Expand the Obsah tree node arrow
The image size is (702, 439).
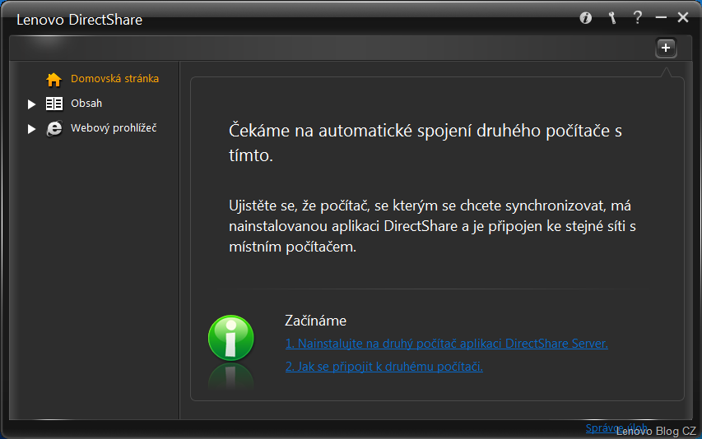(32, 104)
